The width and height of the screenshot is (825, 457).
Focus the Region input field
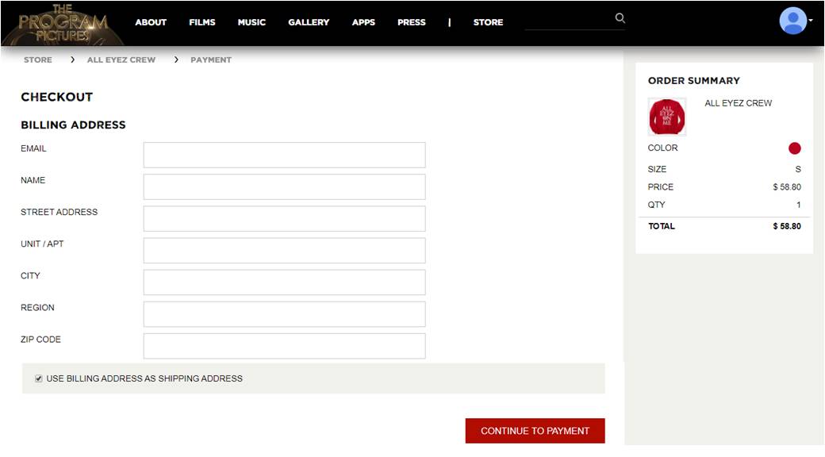(284, 314)
